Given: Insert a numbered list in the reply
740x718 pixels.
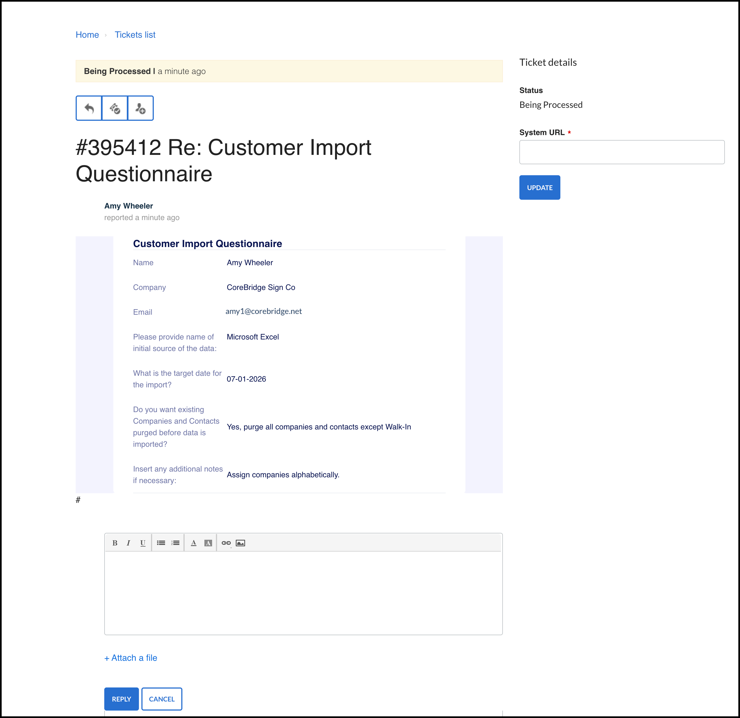Looking at the screenshot, I should [175, 543].
